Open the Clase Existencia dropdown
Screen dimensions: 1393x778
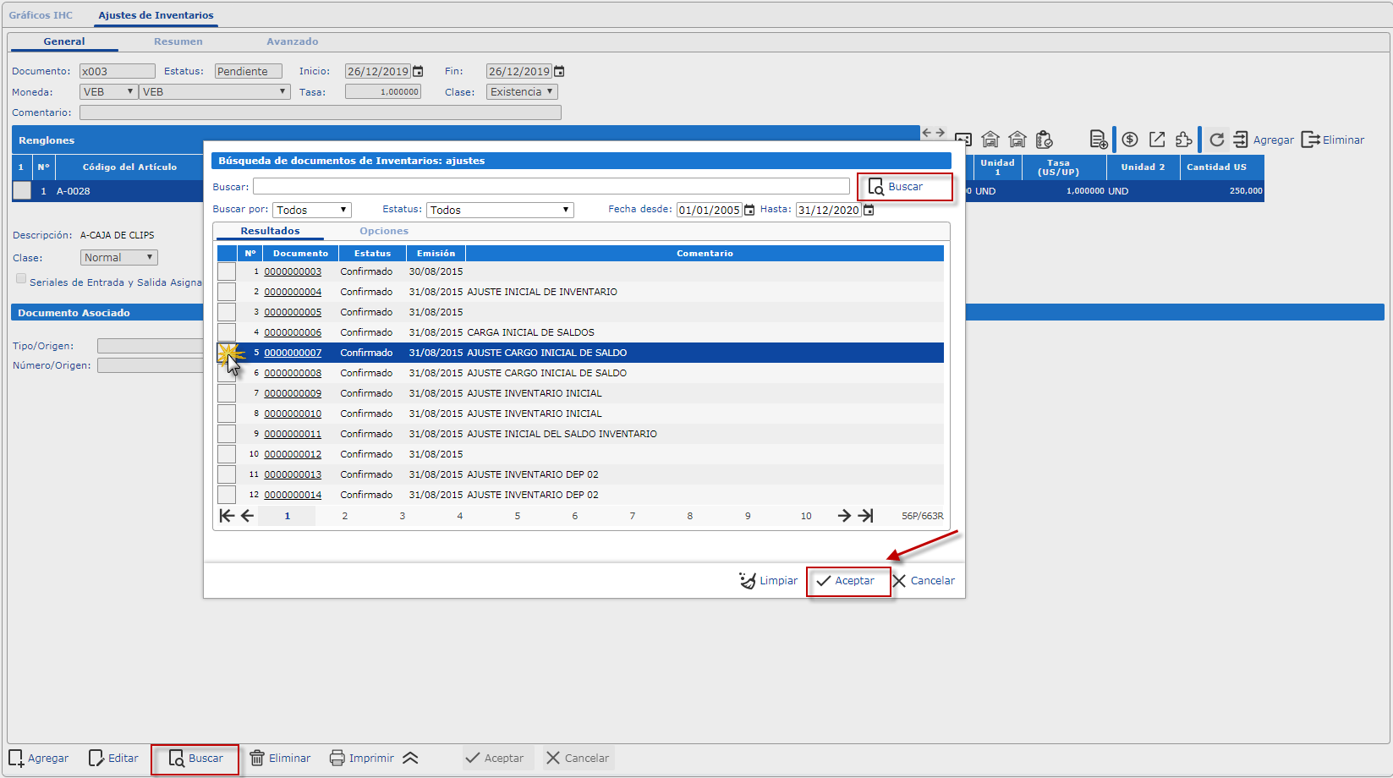pos(522,92)
